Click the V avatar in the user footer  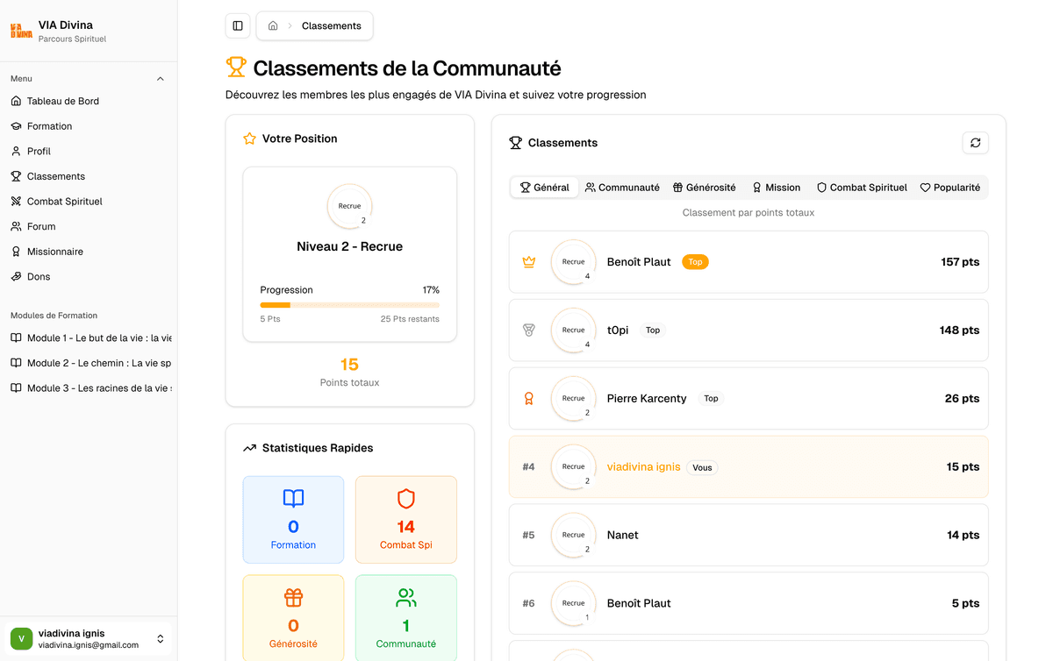pos(21,639)
